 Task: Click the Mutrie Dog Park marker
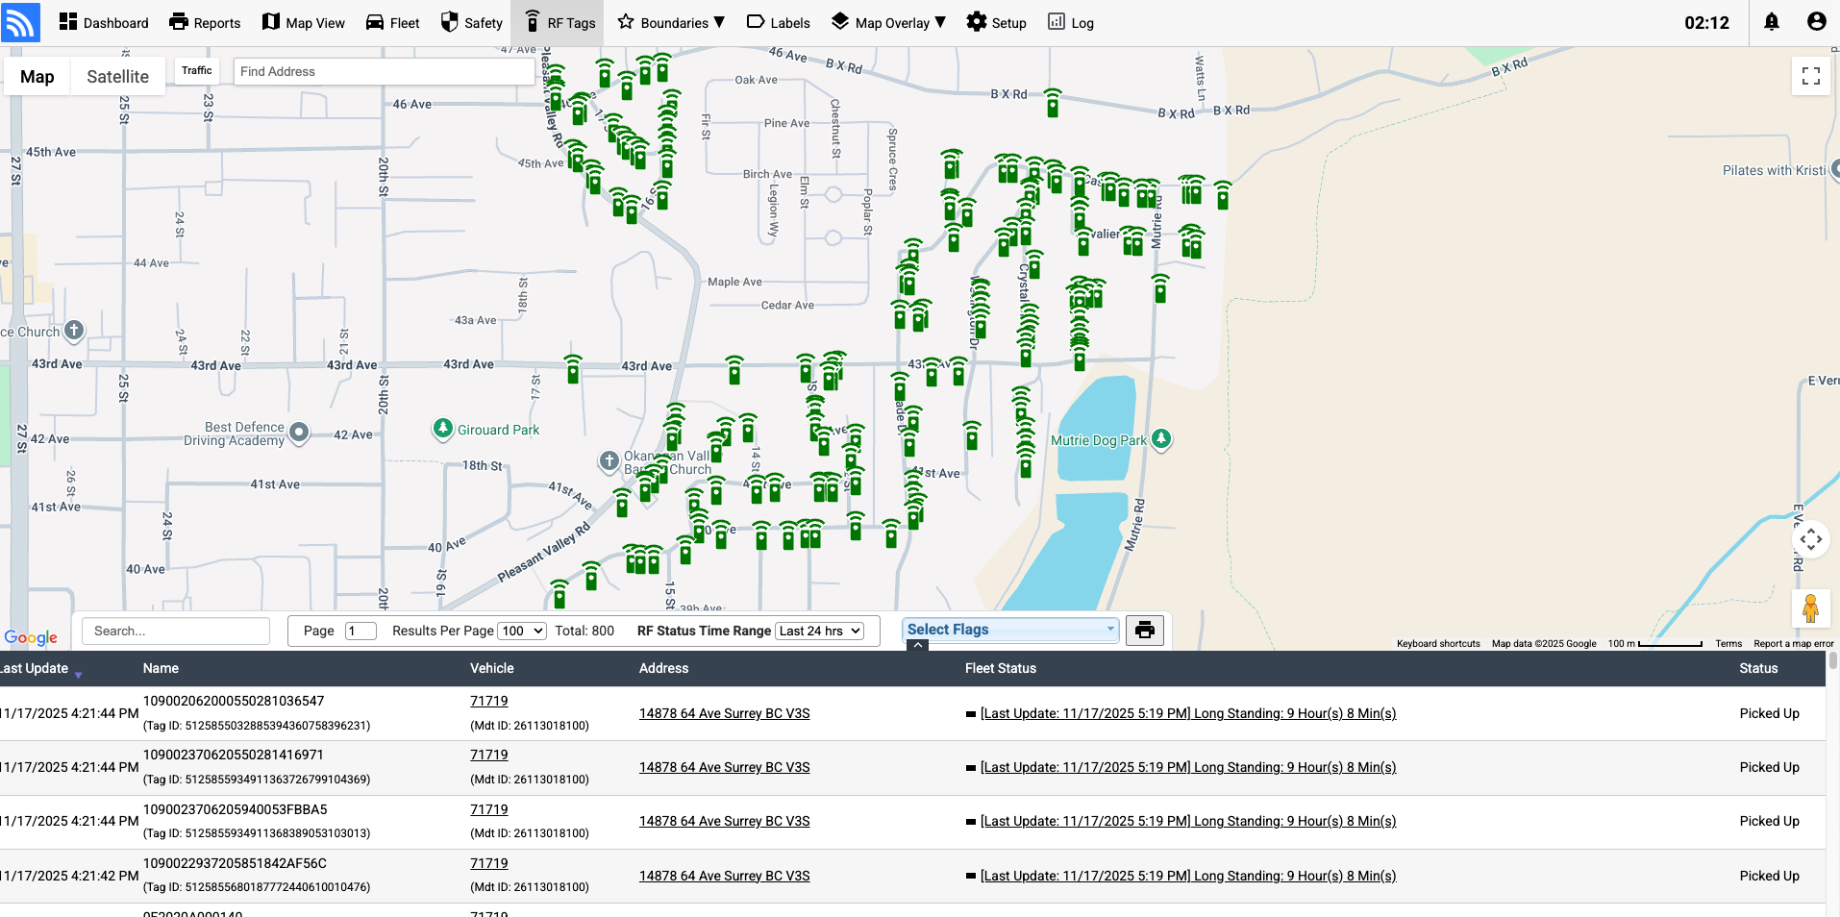tap(1161, 438)
